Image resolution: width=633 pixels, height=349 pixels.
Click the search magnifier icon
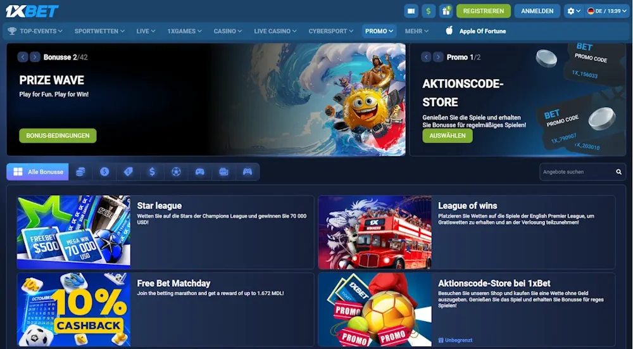click(618, 172)
